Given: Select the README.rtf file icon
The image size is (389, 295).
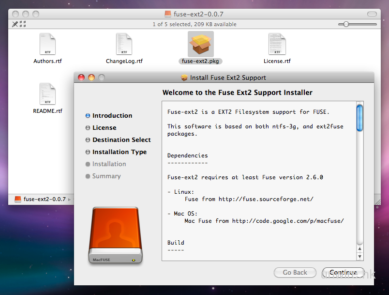Looking at the screenshot, I should point(47,94).
